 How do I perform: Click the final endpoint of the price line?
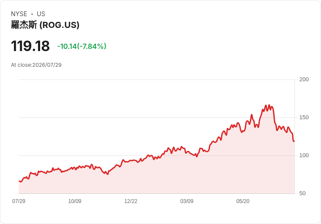(294, 141)
